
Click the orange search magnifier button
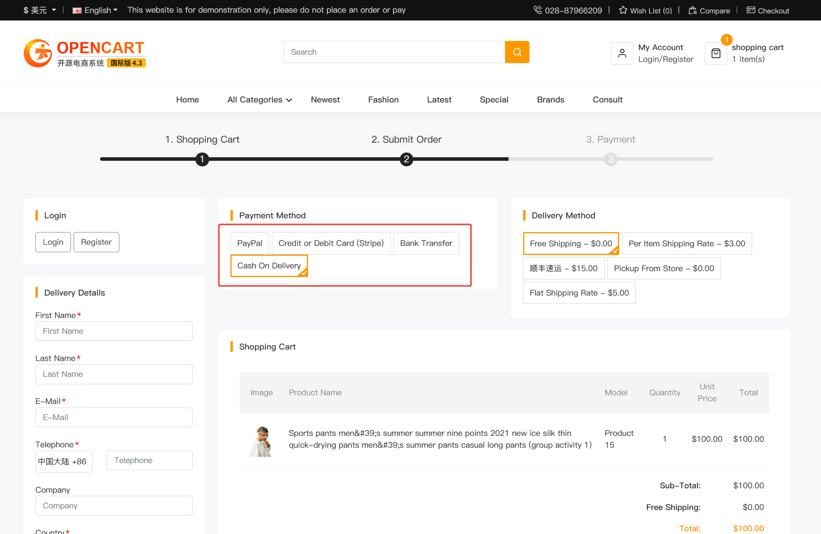click(x=517, y=52)
